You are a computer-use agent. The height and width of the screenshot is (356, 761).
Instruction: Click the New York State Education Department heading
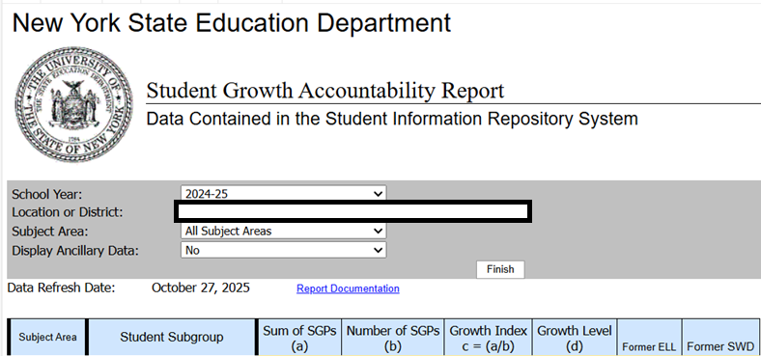(232, 23)
